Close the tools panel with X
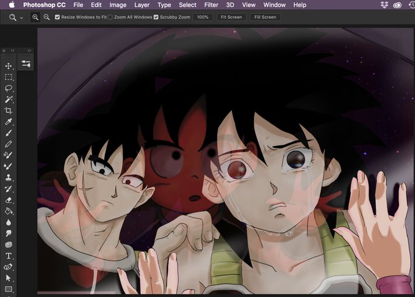The height and width of the screenshot is (297, 415). click(4, 51)
